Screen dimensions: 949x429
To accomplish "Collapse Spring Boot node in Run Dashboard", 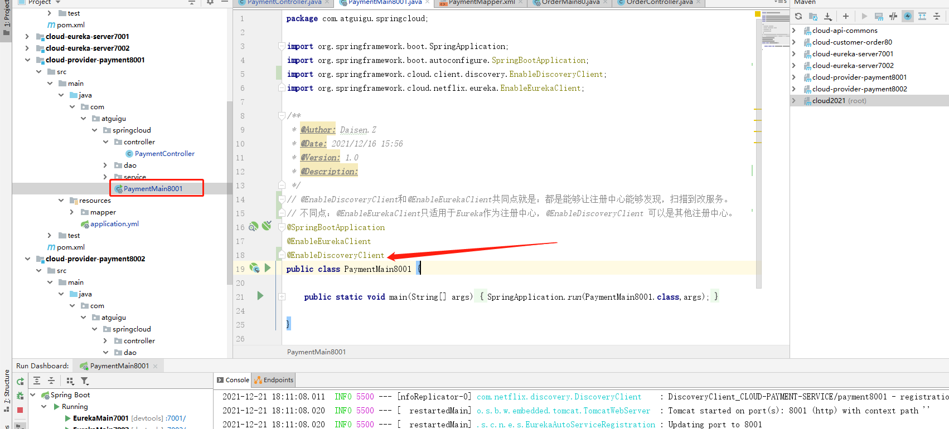I will coord(33,394).
